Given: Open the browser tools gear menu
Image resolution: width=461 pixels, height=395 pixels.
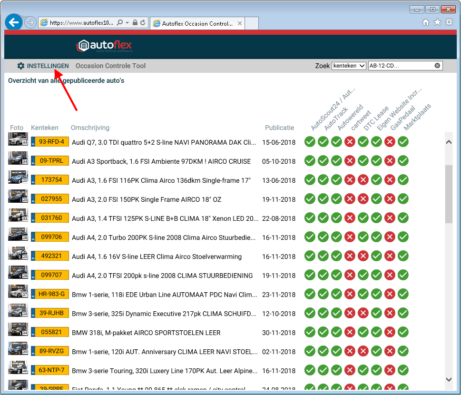Looking at the screenshot, I should pyautogui.click(x=449, y=22).
